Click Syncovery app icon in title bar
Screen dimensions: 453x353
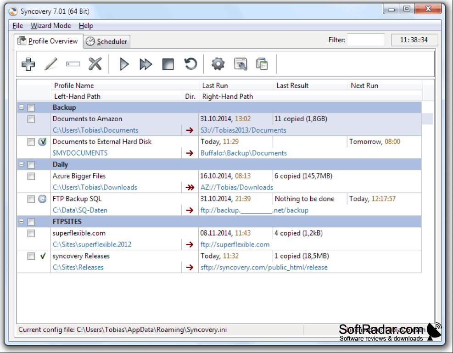13,11
